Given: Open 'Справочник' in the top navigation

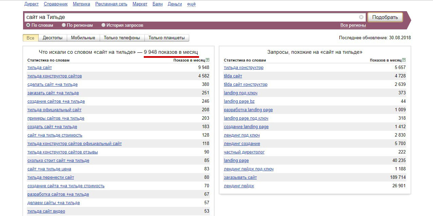Looking at the screenshot, I should coord(56,4).
